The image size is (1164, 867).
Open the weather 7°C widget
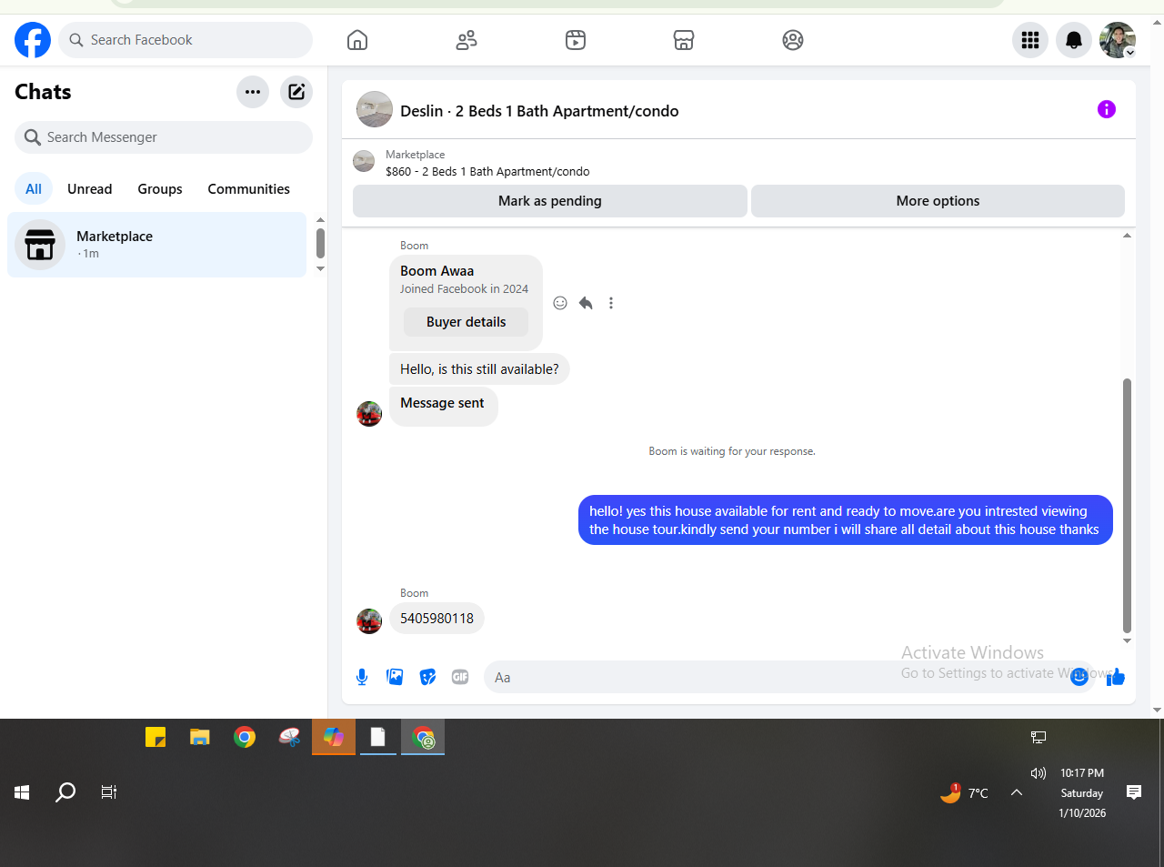965,792
